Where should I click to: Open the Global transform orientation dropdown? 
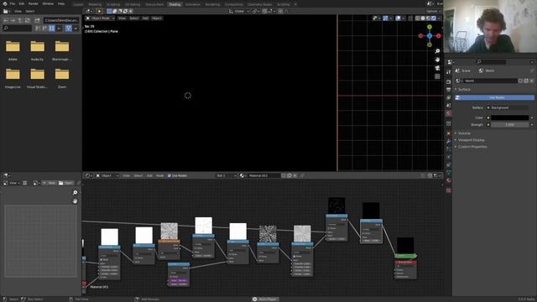tap(238, 11)
